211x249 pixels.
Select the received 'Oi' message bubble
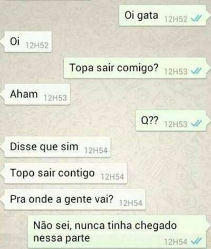[x=28, y=42]
